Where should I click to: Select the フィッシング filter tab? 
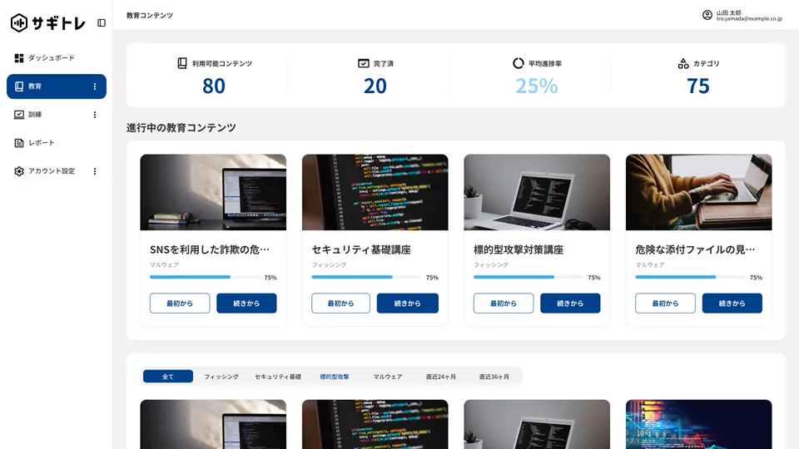pos(221,377)
